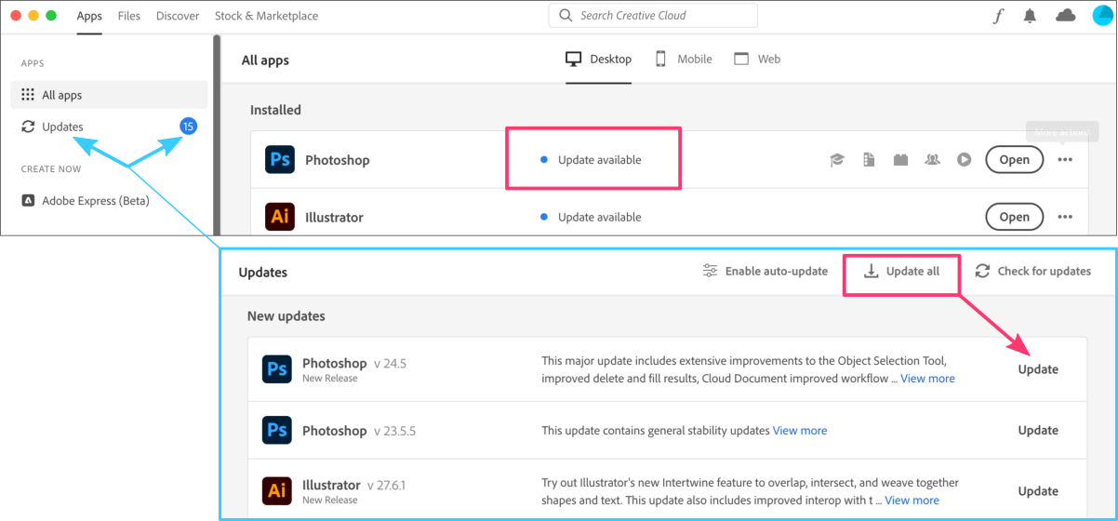The height and width of the screenshot is (521, 1118).
Task: Open Photoshop tutorials graduation cap icon
Action: [x=837, y=160]
